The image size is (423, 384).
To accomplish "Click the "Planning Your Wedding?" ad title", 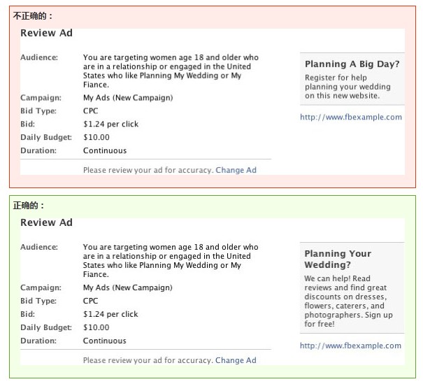I will 338,259.
